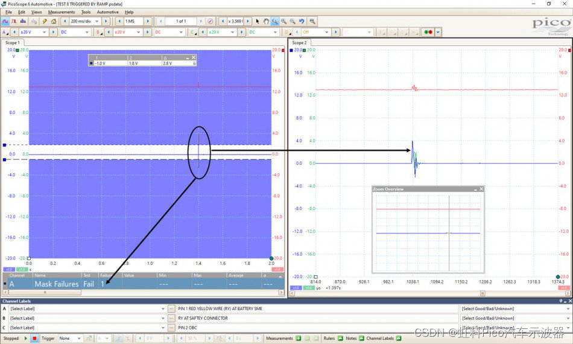Image resolution: width=573 pixels, height=344 pixels.
Task: Activate the highlighted Zoom window tool
Action: tap(275, 22)
